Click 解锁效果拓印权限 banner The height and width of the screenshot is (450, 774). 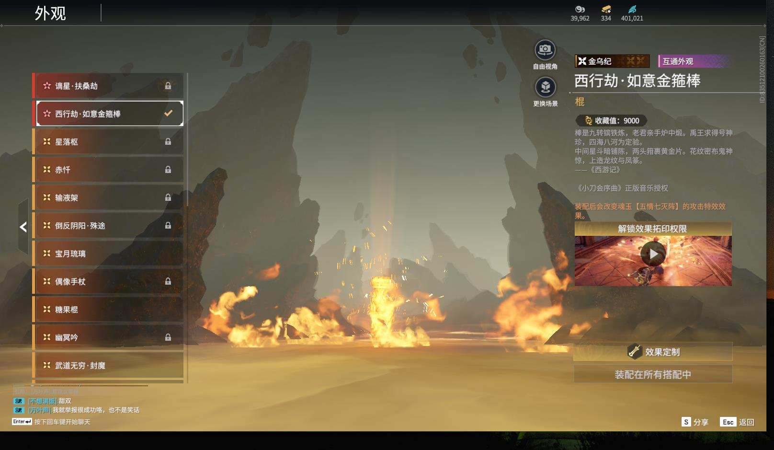pos(653,229)
